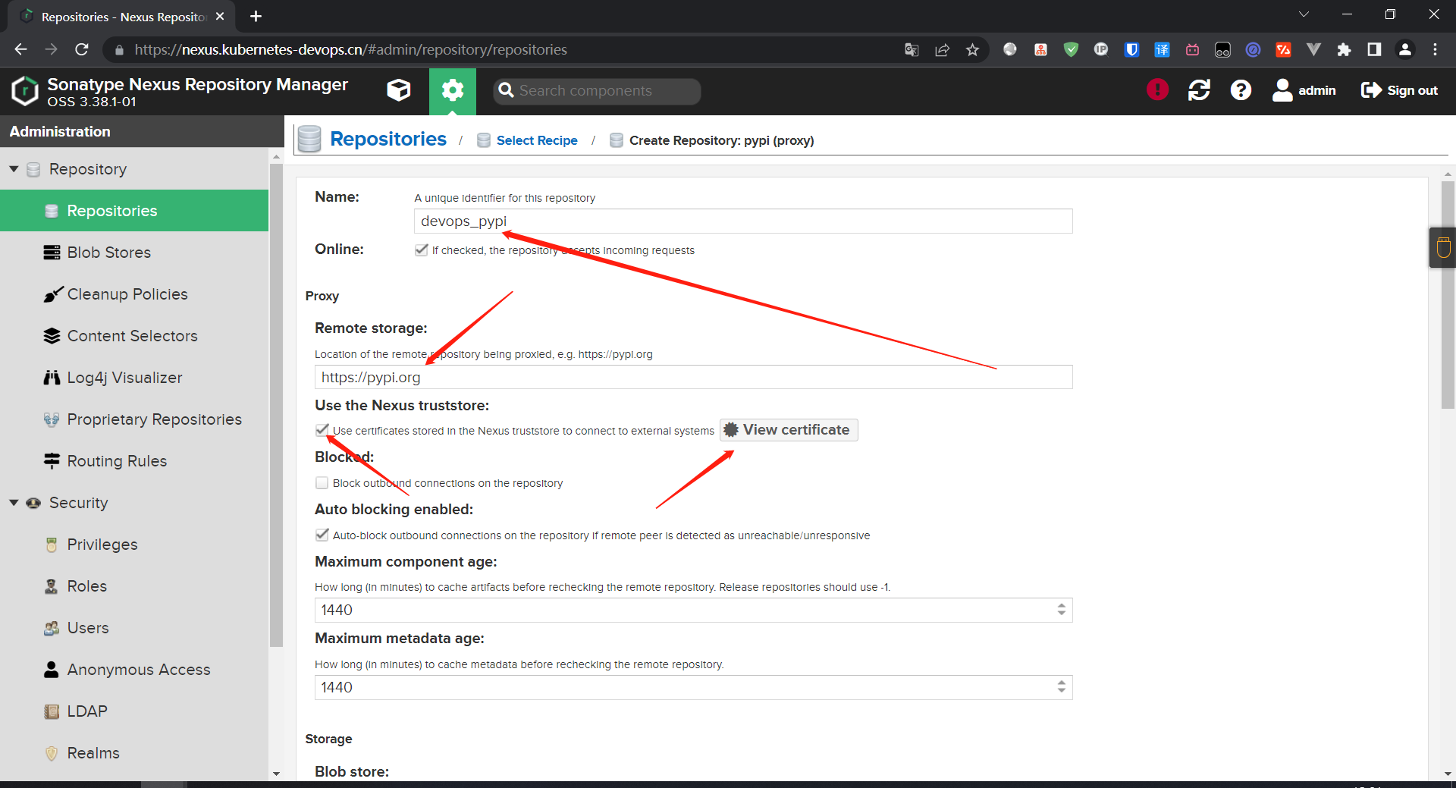1456x788 pixels.
Task: Select the Repositories - Nexus browser tab
Action: point(121,17)
